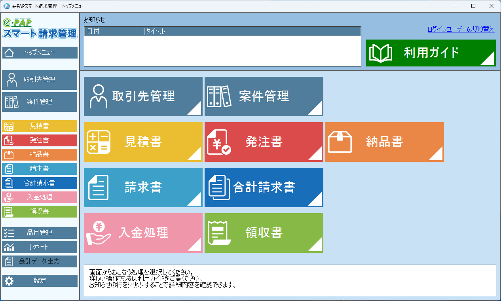501x301 pixels.
Task: Click the ログインユーザーの切り替え link
Action: point(461,29)
